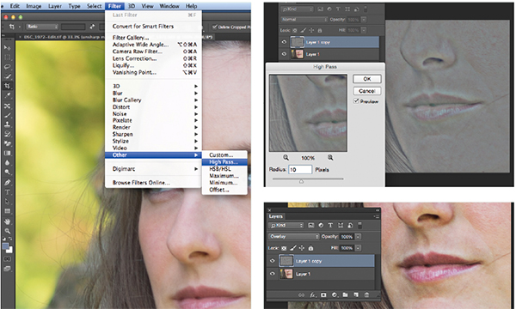Viewport: 516px width, 309px height.
Task: Hide Layer 1 in panel above High Pass
Action: (x=284, y=54)
